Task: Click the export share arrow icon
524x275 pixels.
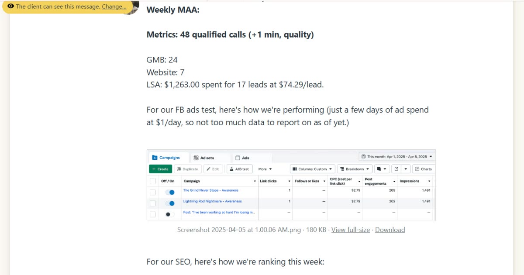Action: tap(396, 169)
